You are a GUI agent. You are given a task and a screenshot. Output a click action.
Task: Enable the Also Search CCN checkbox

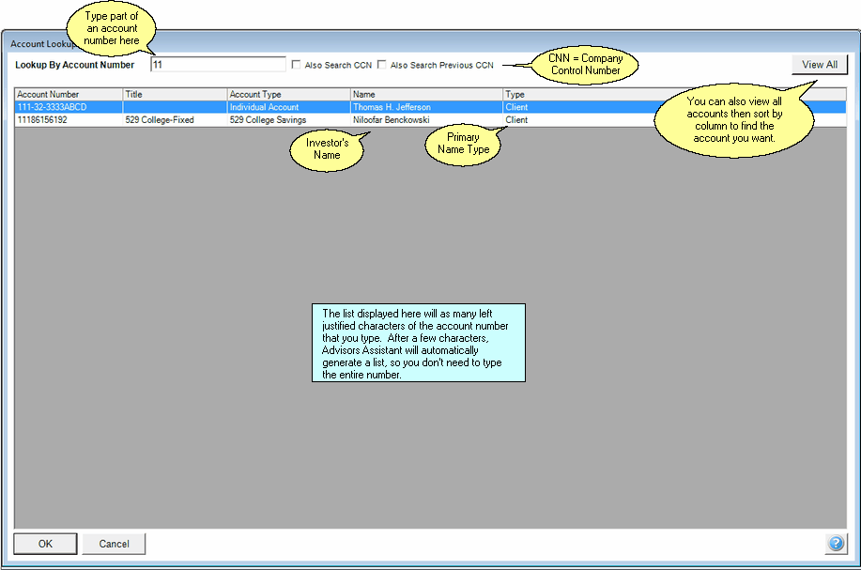[x=296, y=64]
